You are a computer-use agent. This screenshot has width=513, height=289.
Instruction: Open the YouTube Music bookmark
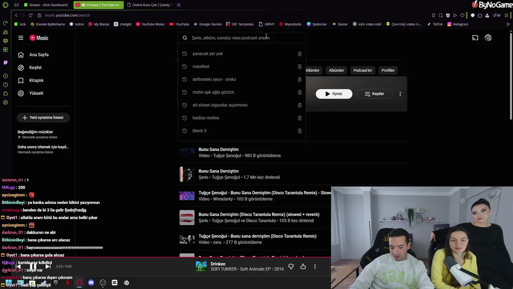(x=150, y=24)
